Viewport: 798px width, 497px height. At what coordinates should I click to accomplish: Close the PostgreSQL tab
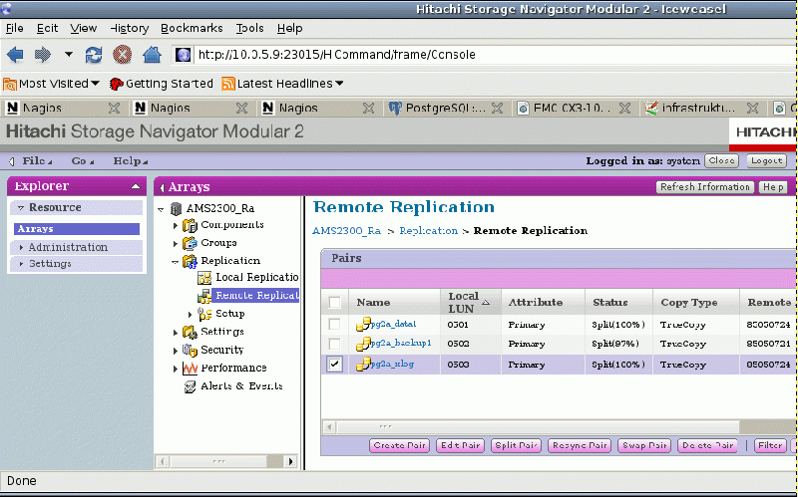497,108
